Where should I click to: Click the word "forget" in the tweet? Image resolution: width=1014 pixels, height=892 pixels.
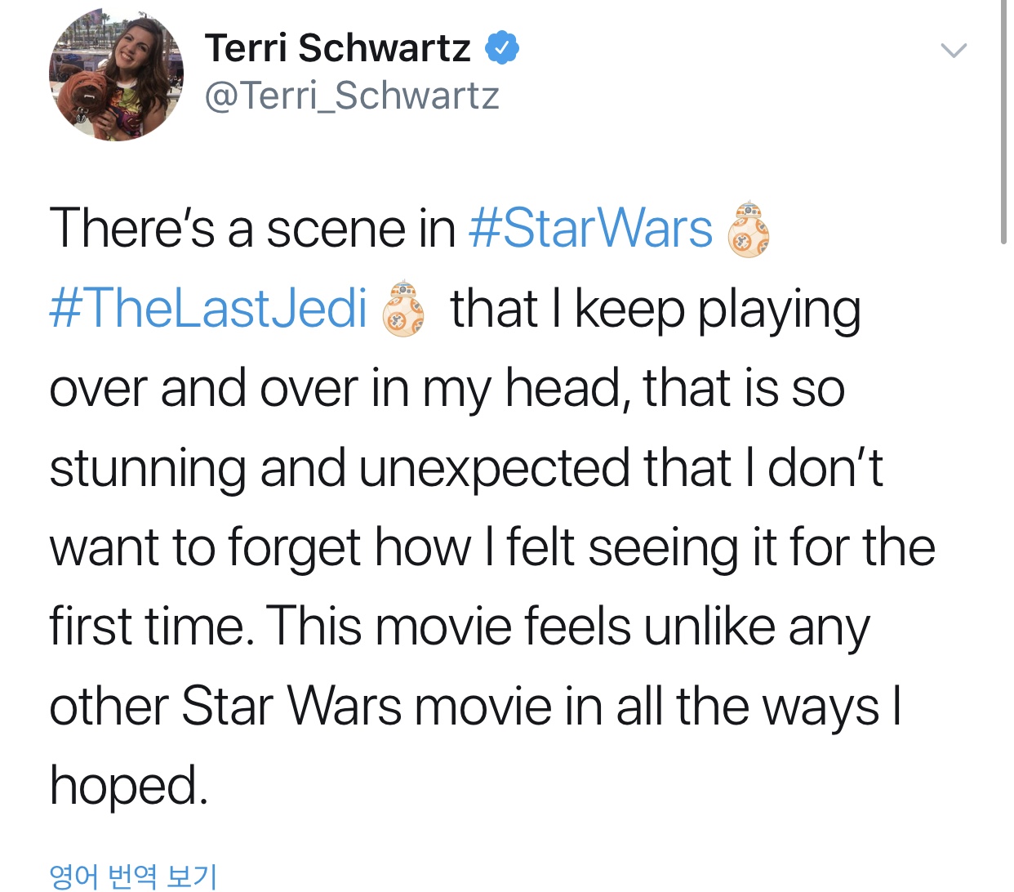(294, 547)
